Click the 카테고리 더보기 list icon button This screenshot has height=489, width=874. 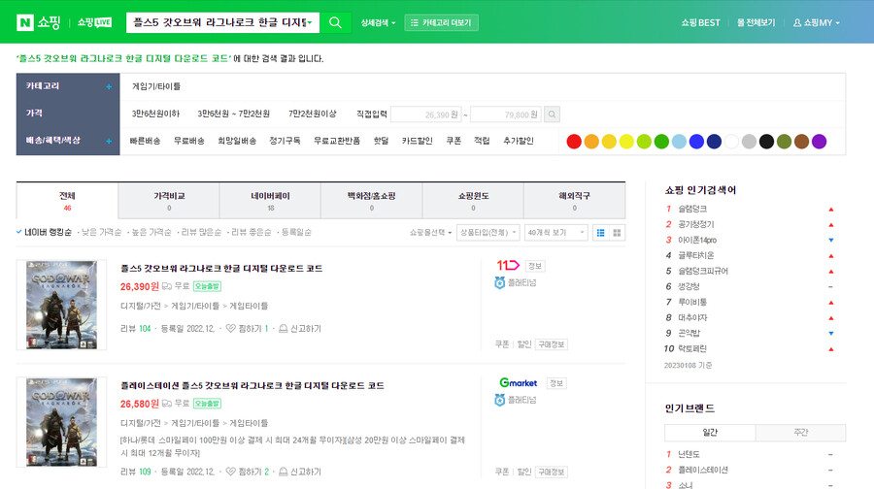441,23
